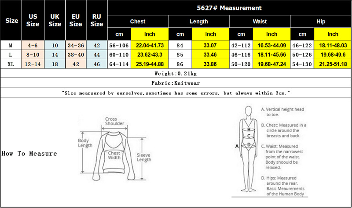The width and height of the screenshot is (352, 208).
Task: Click waist inch value '18.11-45.66'
Action: pos(271,54)
